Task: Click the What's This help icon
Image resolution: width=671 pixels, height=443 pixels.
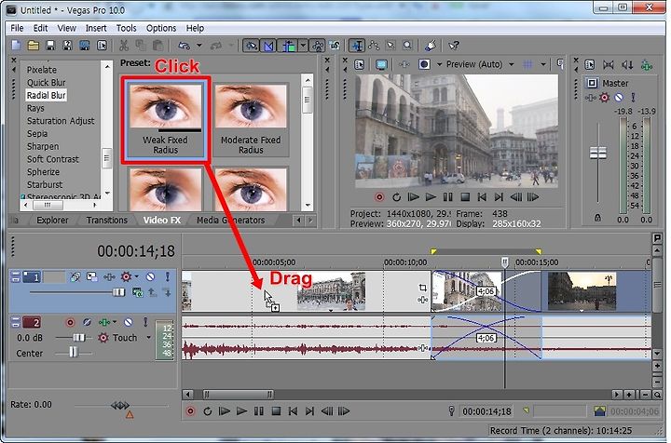Action: [x=454, y=46]
